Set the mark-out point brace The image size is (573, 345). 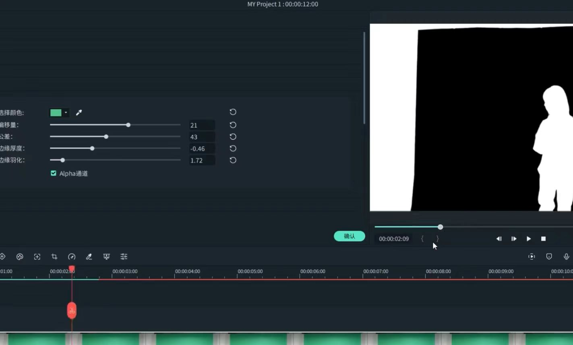tap(437, 239)
